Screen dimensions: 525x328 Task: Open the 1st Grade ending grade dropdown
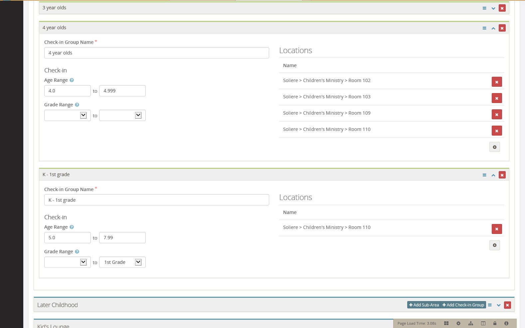point(122,262)
